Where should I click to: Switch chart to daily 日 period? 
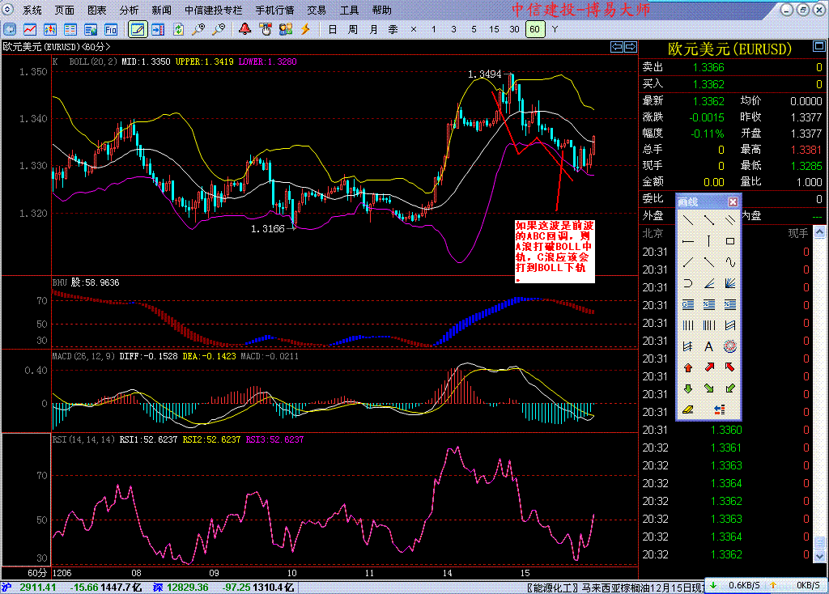point(333,30)
